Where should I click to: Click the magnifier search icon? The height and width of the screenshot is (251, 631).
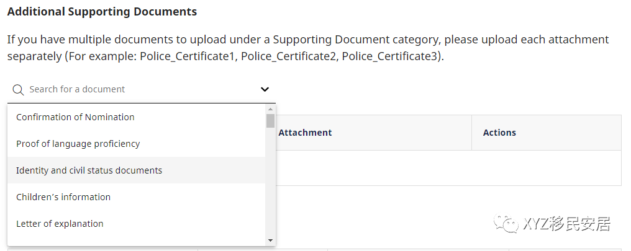pyautogui.click(x=18, y=90)
